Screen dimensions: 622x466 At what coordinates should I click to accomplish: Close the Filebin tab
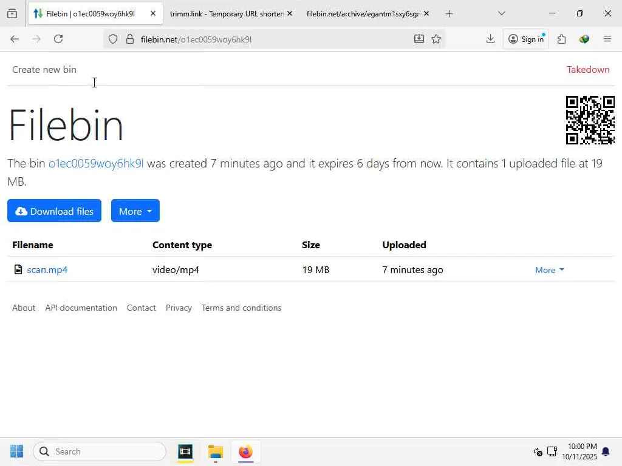click(152, 13)
